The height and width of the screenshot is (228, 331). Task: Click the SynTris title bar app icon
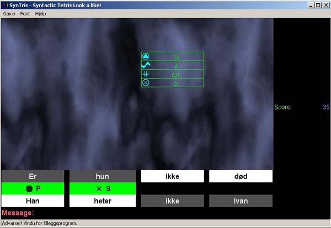4,5
